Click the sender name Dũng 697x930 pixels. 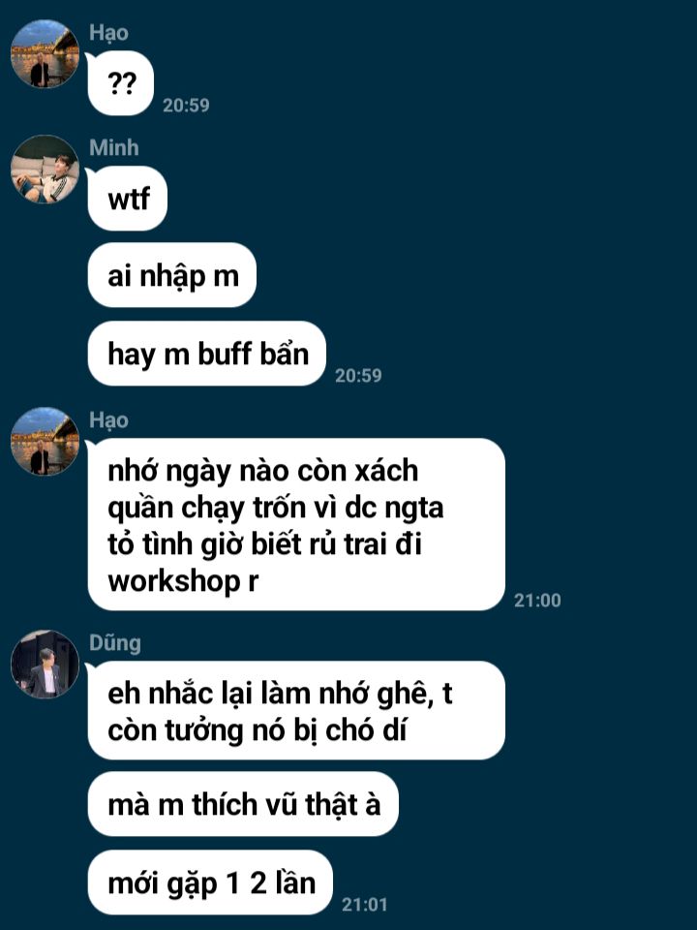click(115, 642)
